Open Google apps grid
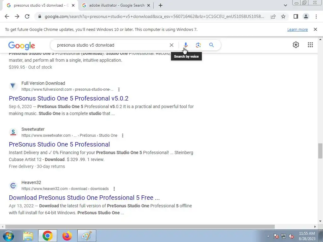323x242 pixels. [x=310, y=45]
